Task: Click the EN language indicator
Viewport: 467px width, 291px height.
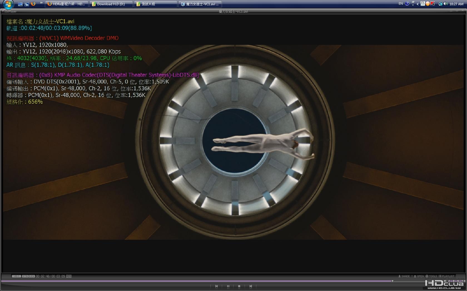Action: pos(401,4)
